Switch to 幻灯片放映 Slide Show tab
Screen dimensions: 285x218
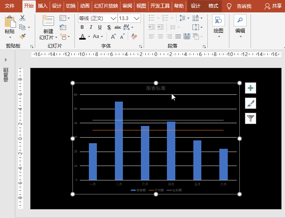click(106, 6)
